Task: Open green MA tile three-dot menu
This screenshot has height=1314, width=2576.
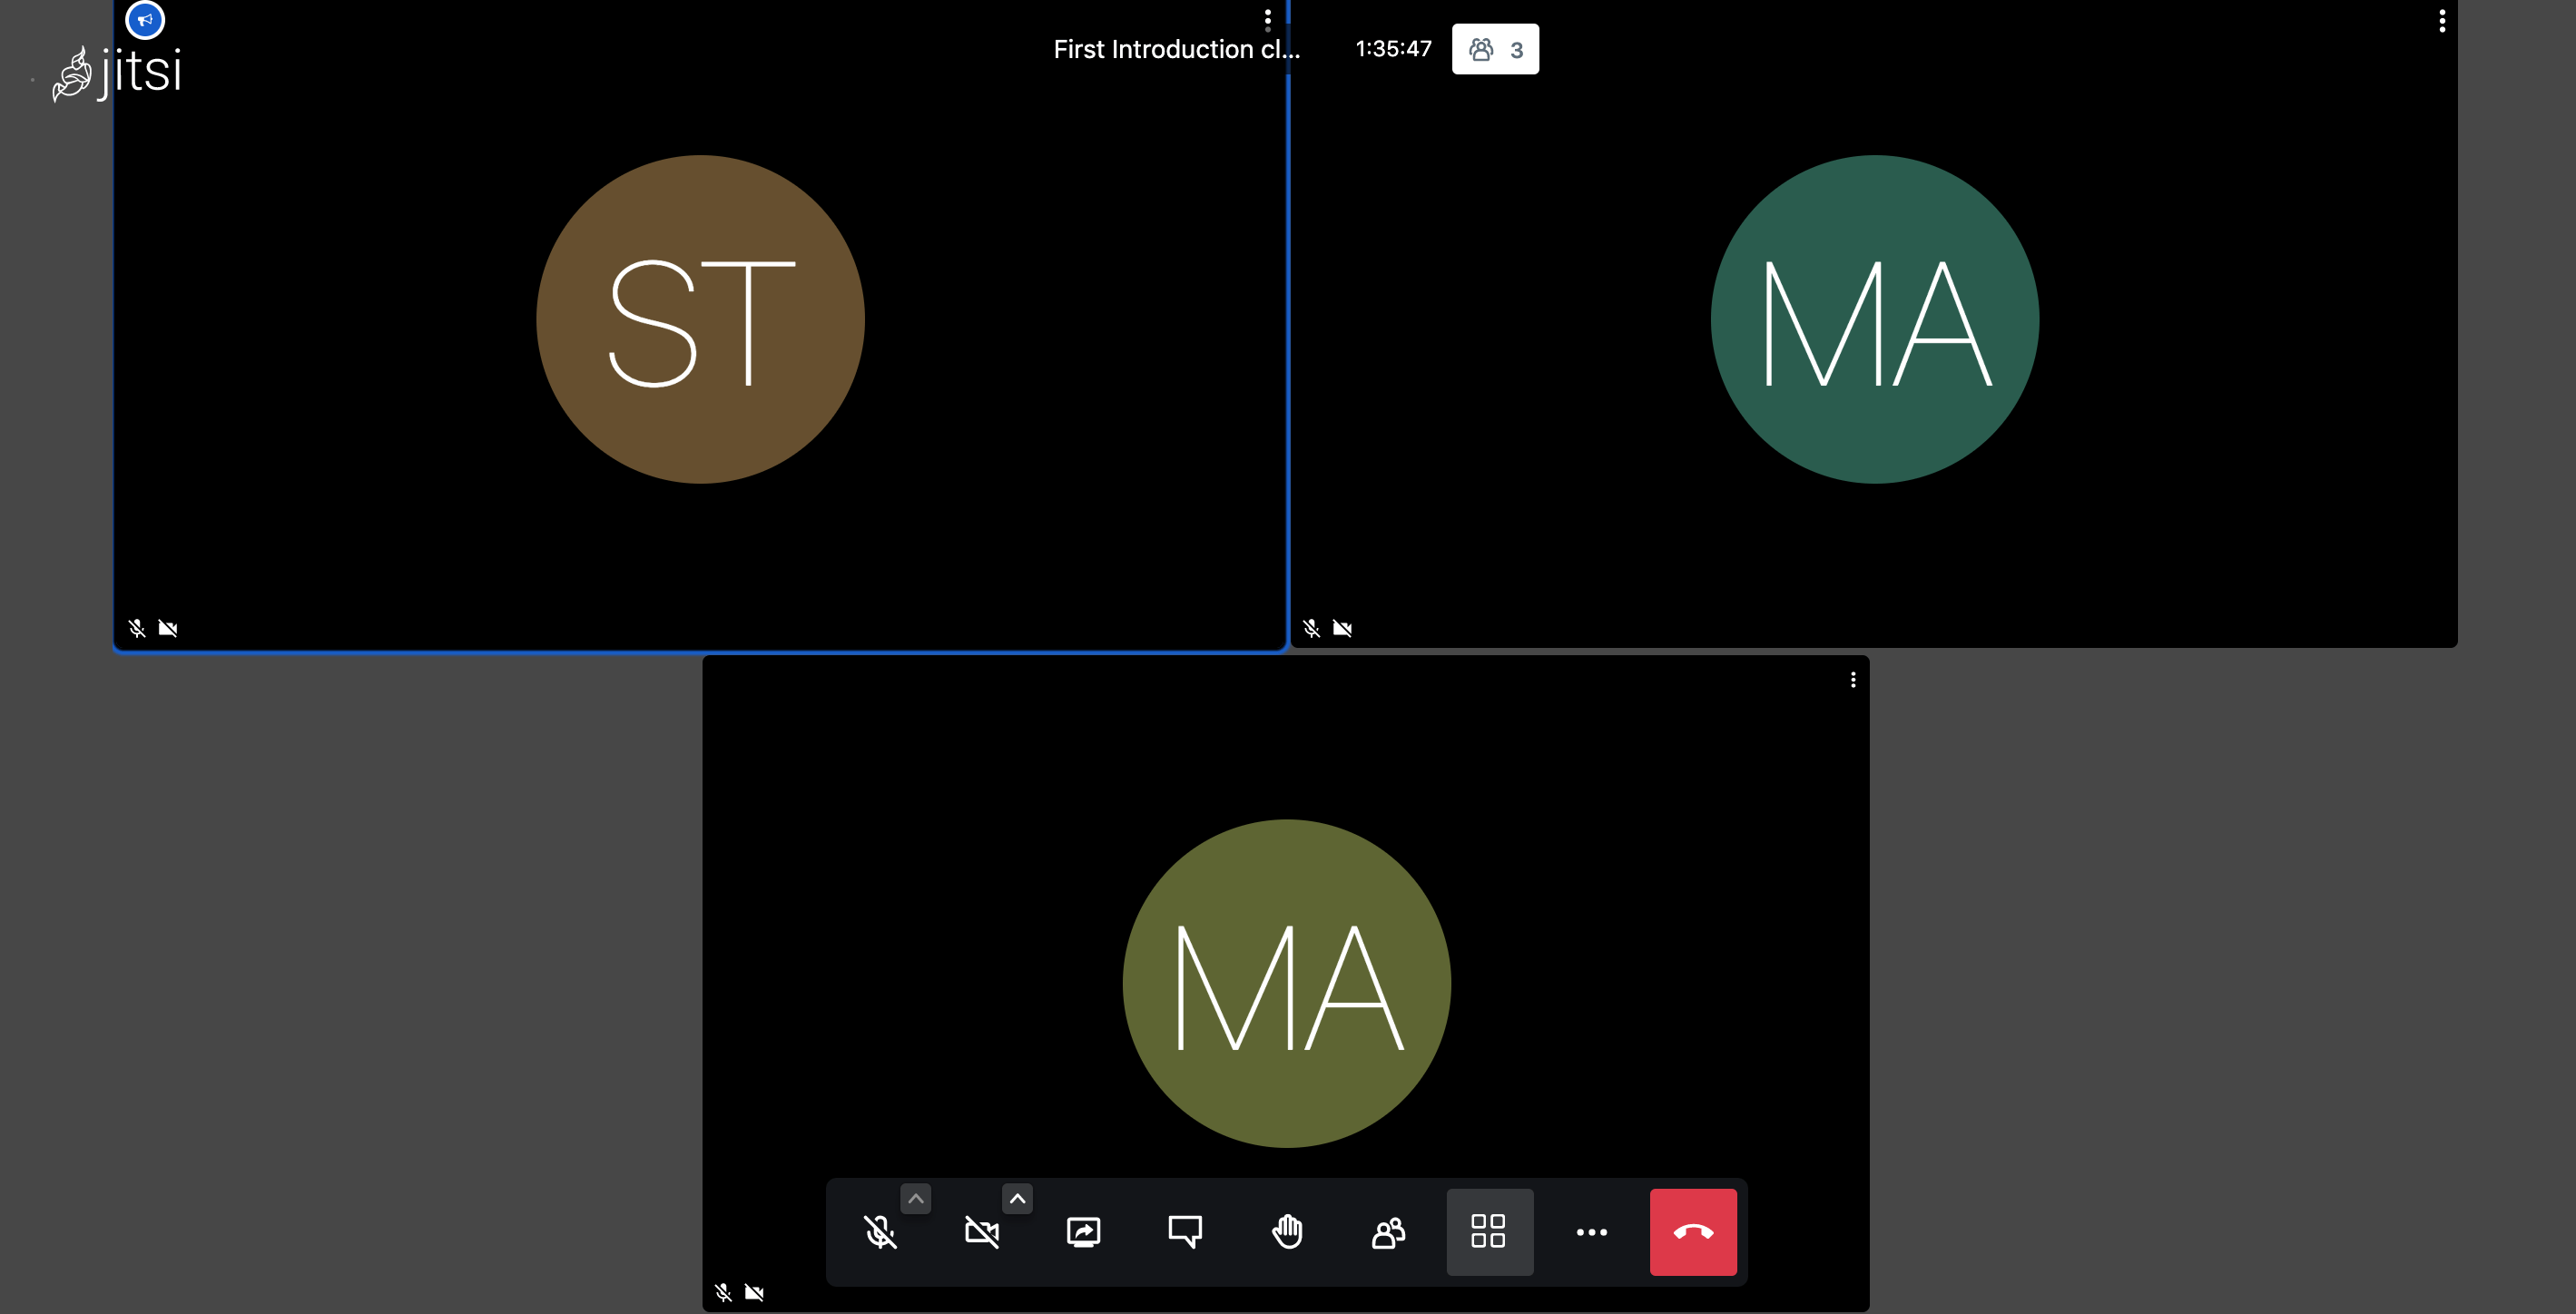Action: (x=2441, y=21)
